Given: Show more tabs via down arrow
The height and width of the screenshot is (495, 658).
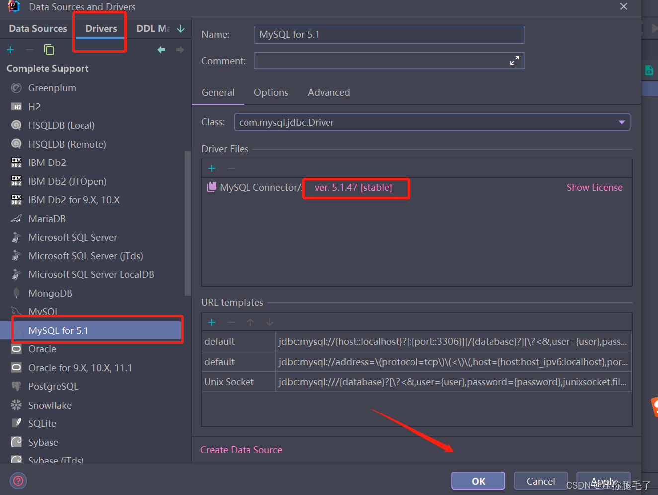Looking at the screenshot, I should click(181, 29).
